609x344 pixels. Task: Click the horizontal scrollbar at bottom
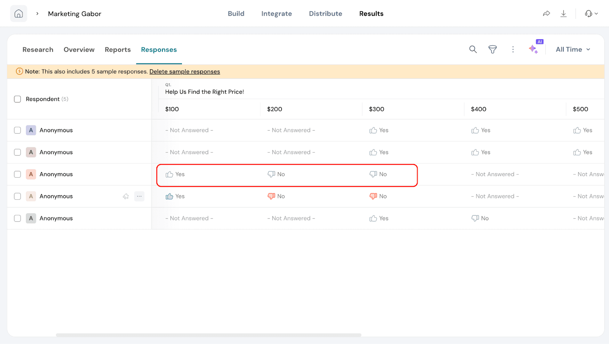point(208,335)
